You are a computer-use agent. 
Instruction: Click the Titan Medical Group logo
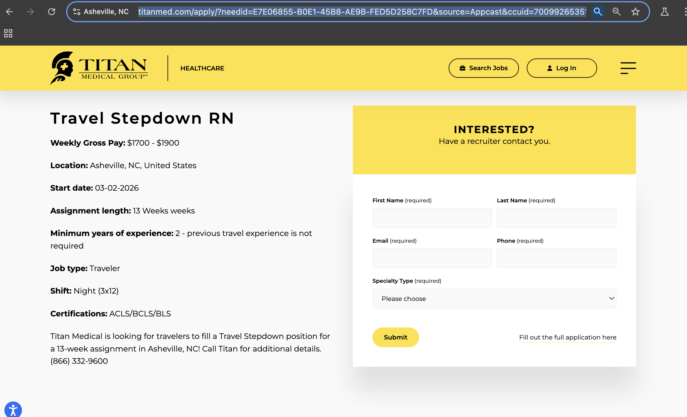99,68
